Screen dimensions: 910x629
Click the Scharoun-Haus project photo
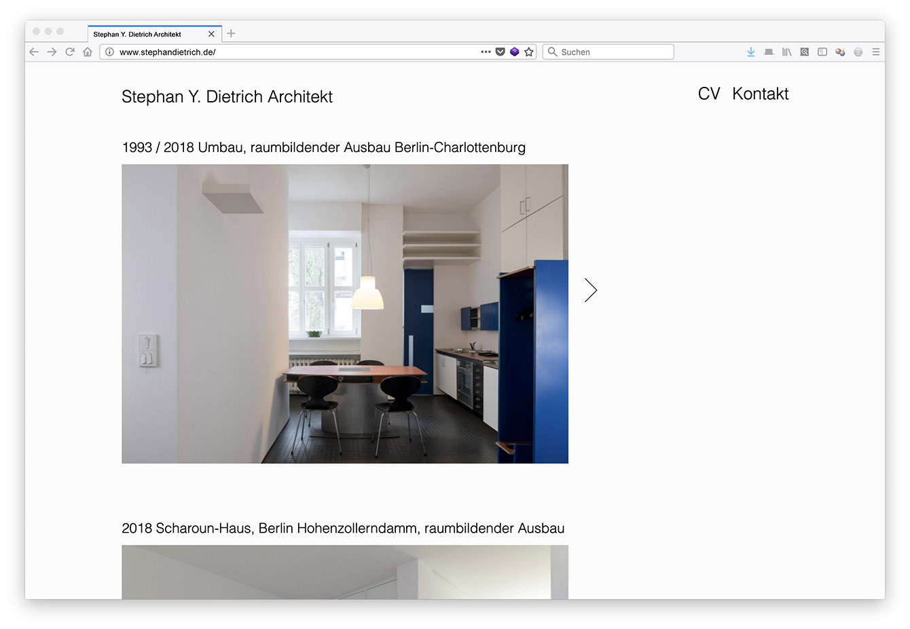pyautogui.click(x=345, y=572)
